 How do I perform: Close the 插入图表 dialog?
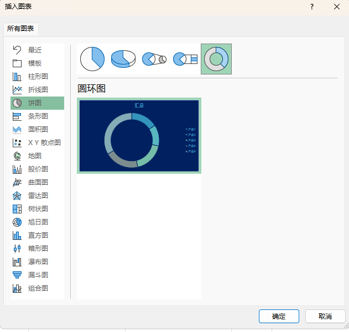[337, 7]
